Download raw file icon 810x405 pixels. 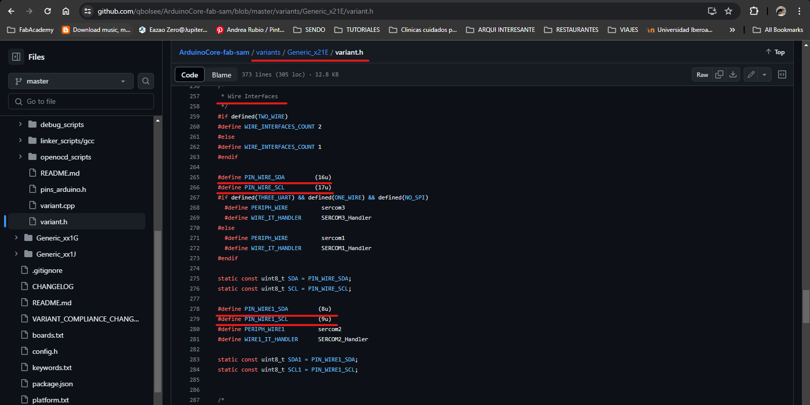coord(733,74)
